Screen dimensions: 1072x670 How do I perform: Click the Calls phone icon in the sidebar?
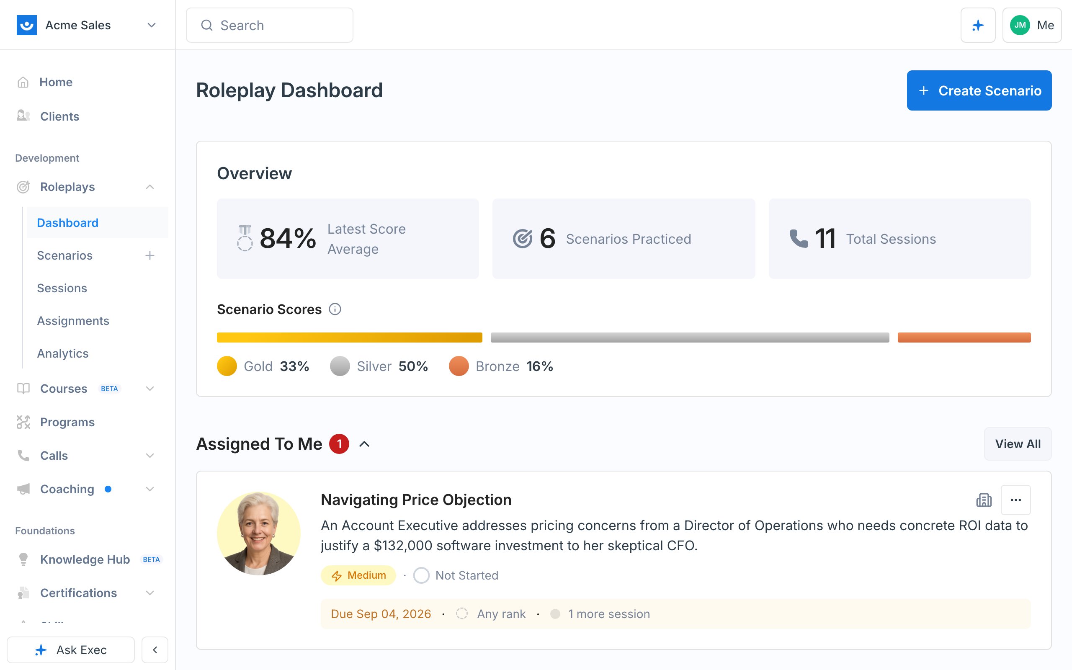(x=23, y=456)
